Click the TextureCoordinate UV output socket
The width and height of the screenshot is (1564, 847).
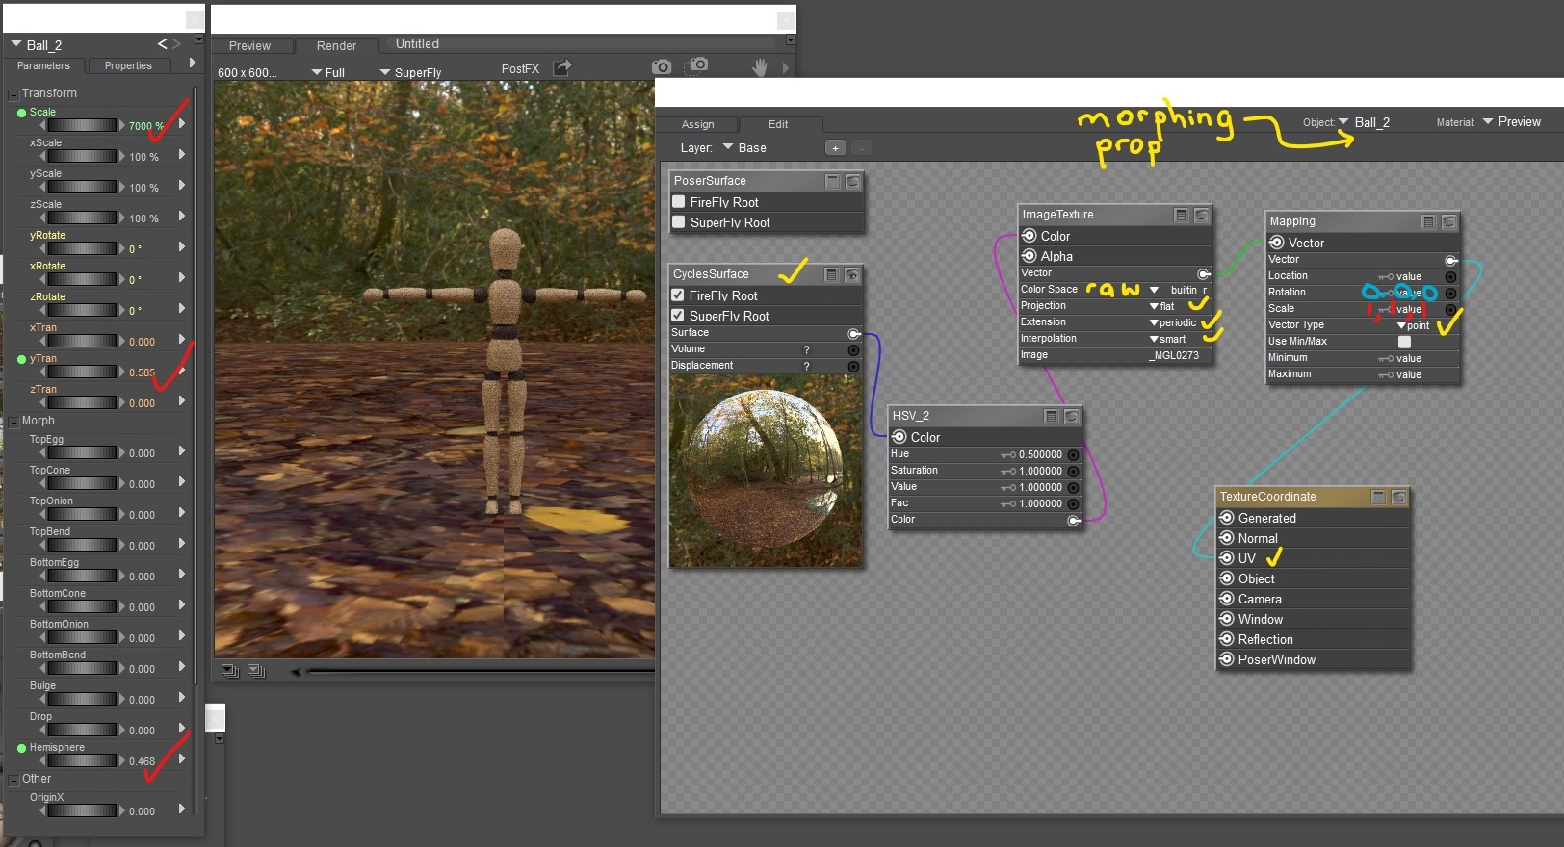(1226, 558)
